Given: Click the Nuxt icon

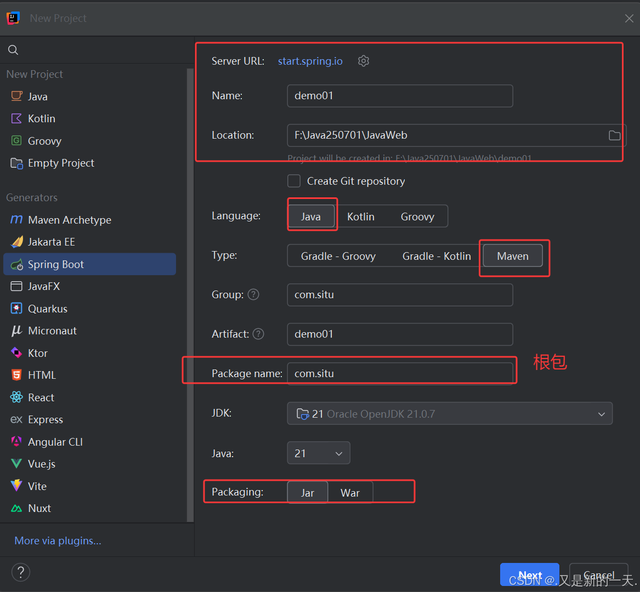Looking at the screenshot, I should pos(16,508).
